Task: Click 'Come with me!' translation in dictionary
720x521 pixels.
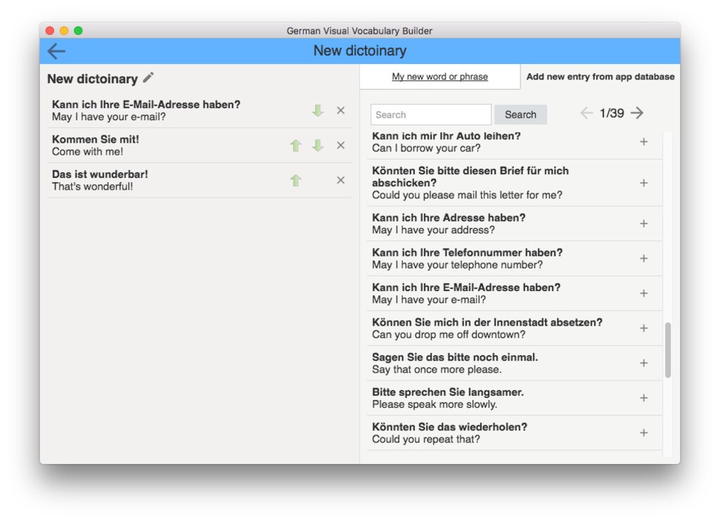Action: (x=87, y=151)
